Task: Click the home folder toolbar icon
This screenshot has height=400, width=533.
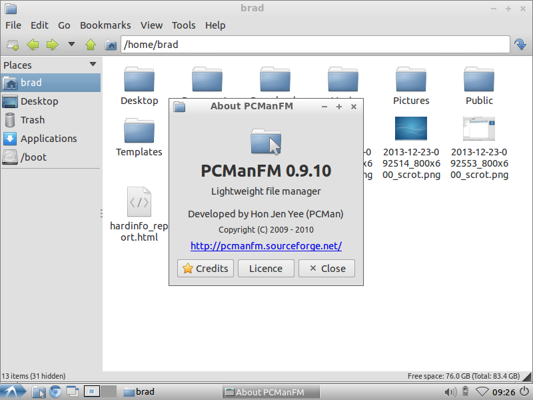Action: point(111,45)
